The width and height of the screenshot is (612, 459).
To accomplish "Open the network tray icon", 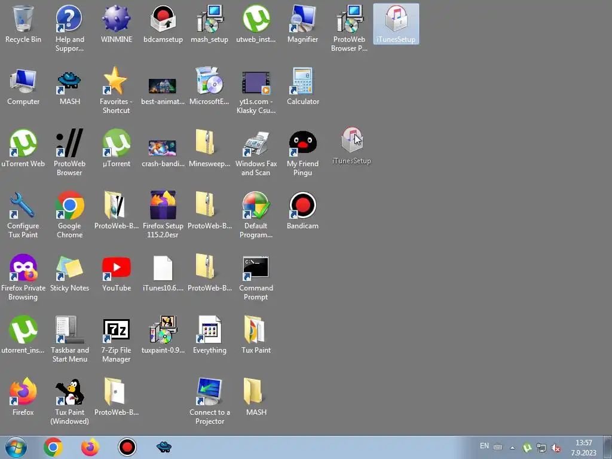I will point(541,447).
